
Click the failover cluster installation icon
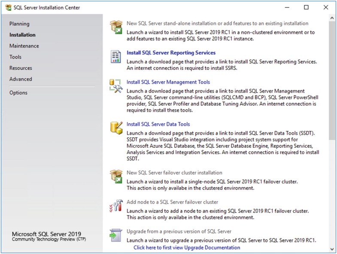coord(116,176)
